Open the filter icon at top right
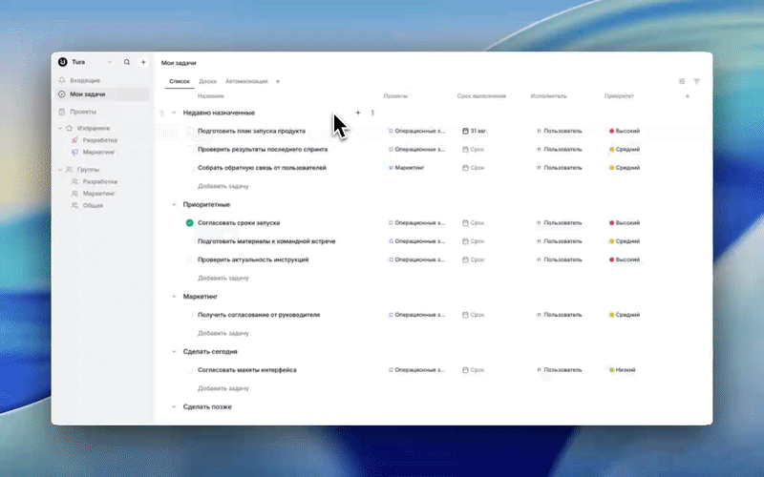Image resolution: width=764 pixels, height=477 pixels. tap(696, 81)
